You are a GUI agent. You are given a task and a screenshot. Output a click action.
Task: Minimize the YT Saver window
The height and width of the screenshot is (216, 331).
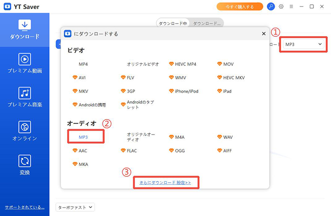tap(301, 7)
